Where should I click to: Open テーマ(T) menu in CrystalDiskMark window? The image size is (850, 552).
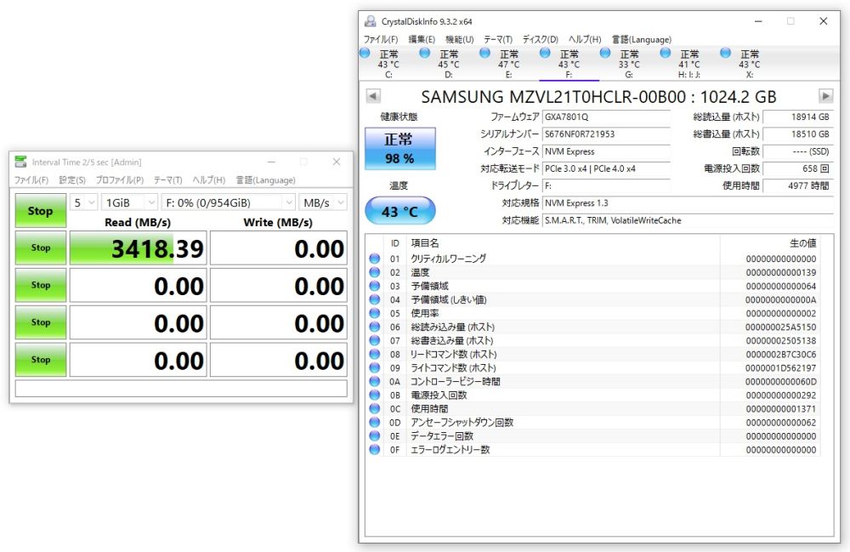(x=168, y=180)
